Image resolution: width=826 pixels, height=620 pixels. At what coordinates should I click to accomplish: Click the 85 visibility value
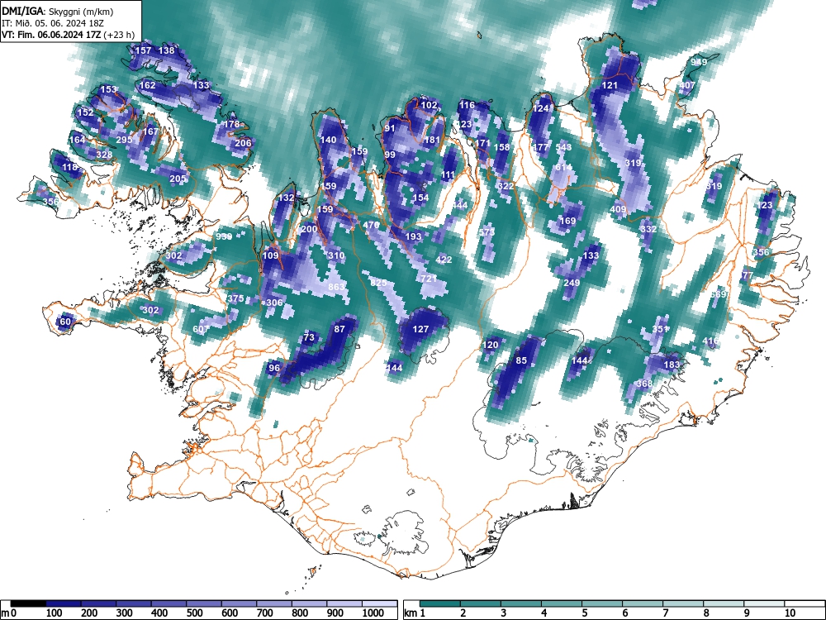(521, 360)
